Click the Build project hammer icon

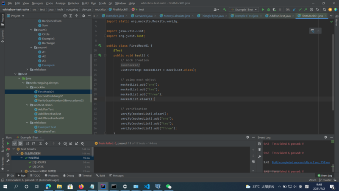(225, 9)
